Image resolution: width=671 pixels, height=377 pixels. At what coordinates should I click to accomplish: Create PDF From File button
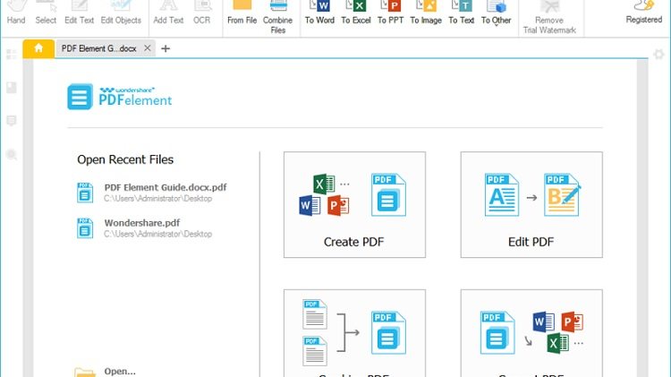(242, 13)
